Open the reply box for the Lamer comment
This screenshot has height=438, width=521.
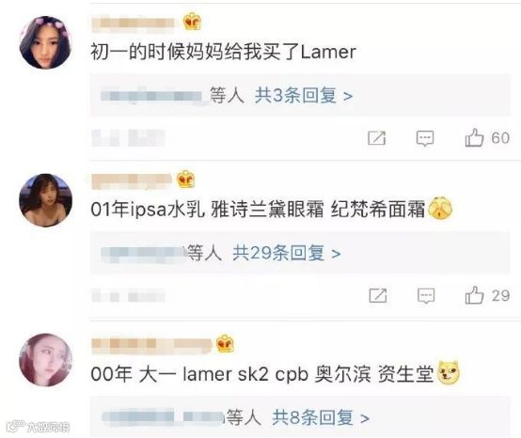(x=425, y=138)
